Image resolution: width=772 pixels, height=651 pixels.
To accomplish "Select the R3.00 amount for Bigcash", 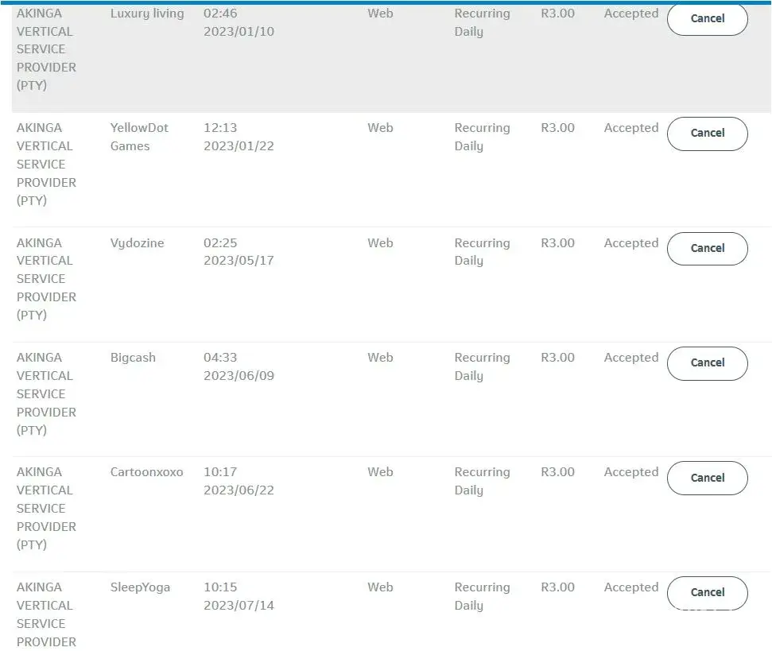I will 557,358.
